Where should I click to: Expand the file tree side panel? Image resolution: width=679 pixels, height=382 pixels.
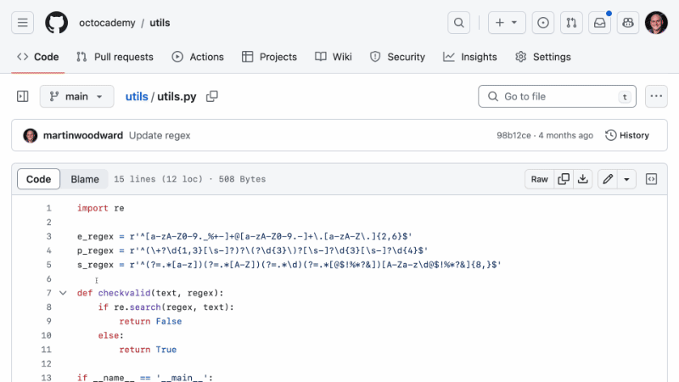(x=23, y=96)
